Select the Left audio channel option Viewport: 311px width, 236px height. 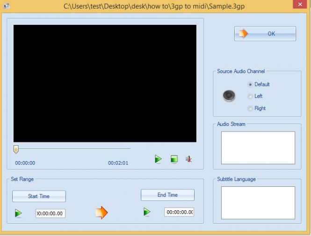[x=250, y=96]
